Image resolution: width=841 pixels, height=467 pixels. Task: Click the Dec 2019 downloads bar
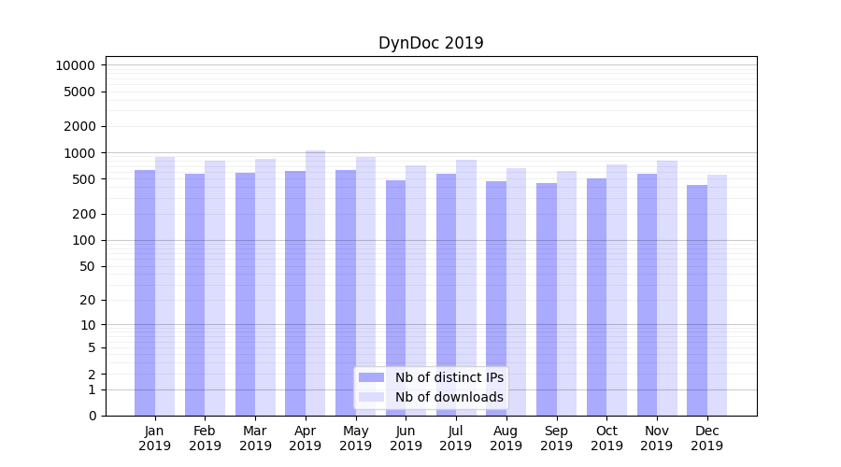717,295
